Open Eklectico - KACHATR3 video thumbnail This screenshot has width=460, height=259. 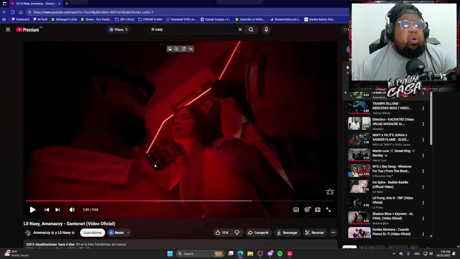[x=359, y=123]
